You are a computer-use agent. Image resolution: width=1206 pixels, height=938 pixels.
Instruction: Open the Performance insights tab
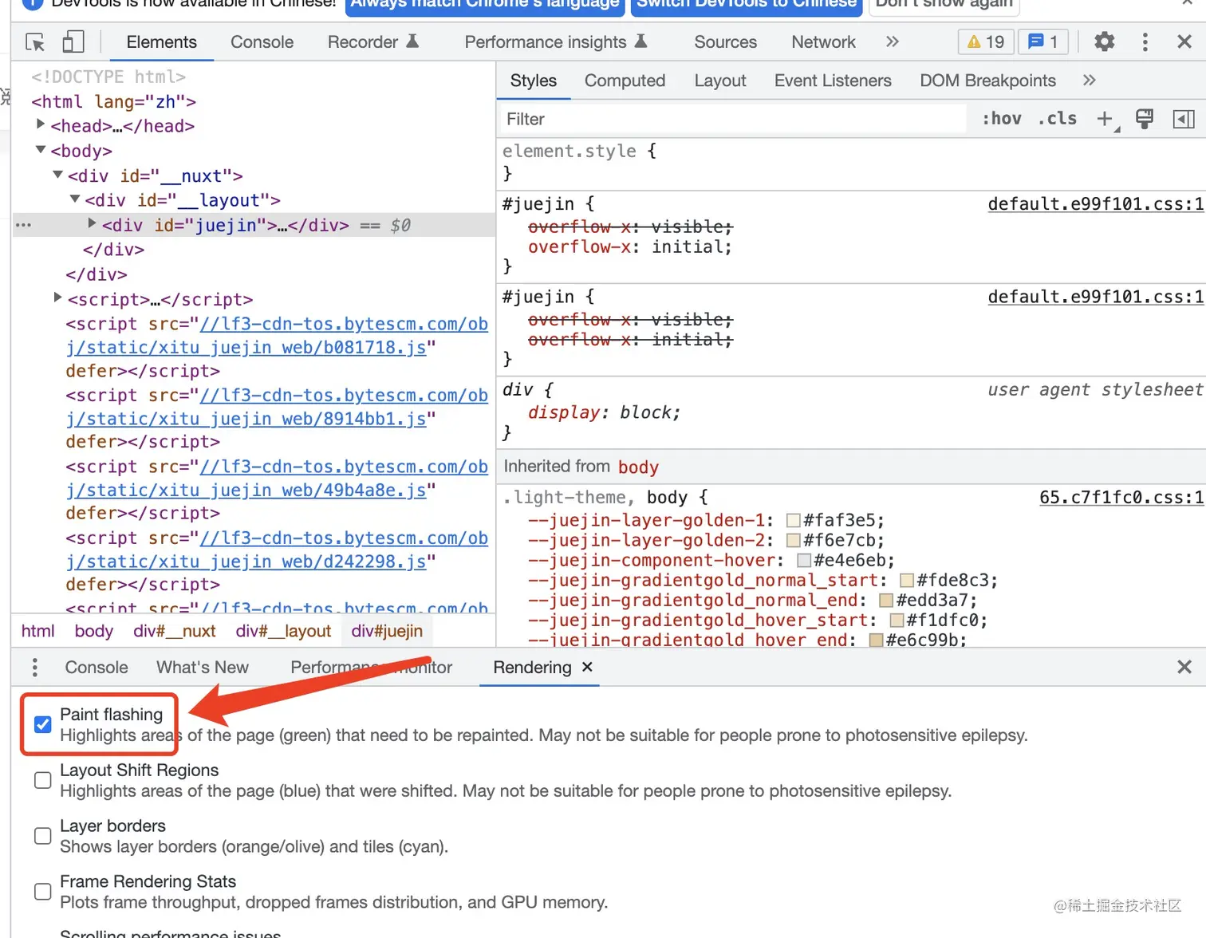pyautogui.click(x=555, y=41)
